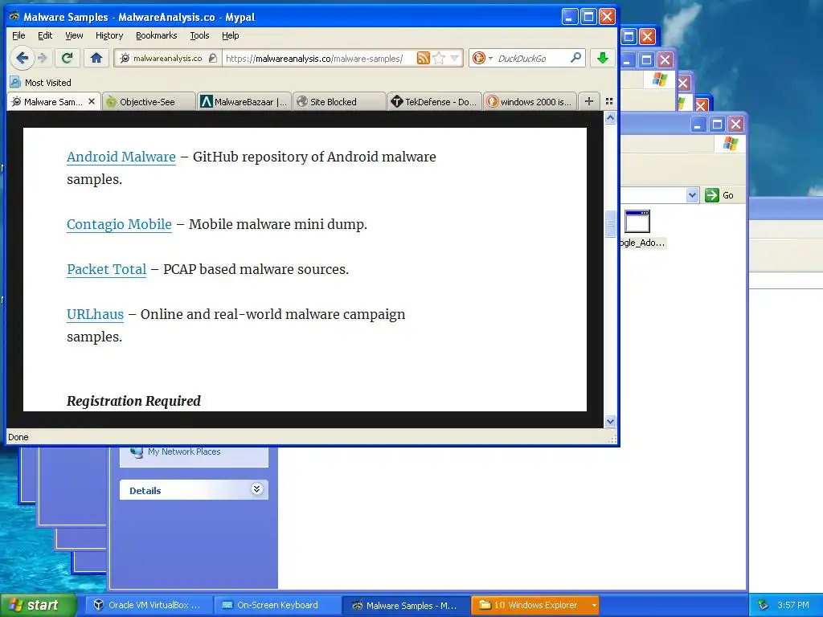Open the View menu
823x617 pixels.
pyautogui.click(x=74, y=35)
